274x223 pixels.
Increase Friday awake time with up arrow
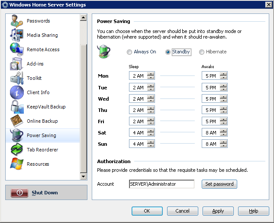pos(223,119)
